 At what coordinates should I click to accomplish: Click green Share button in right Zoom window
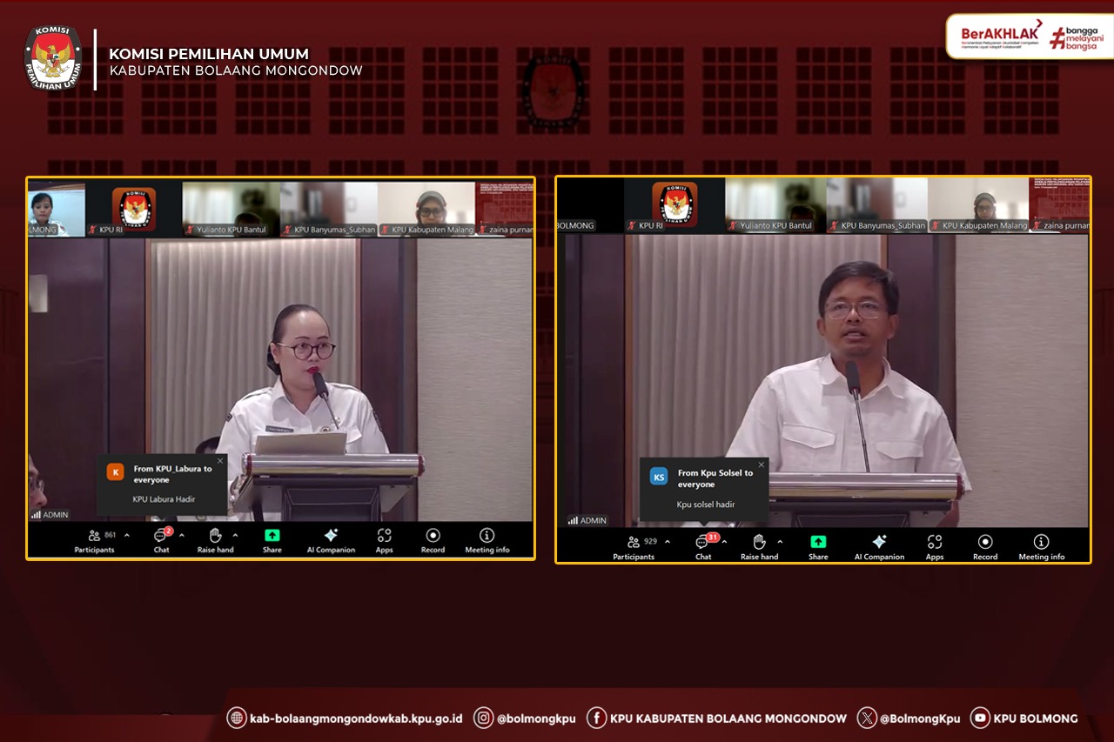tap(818, 545)
